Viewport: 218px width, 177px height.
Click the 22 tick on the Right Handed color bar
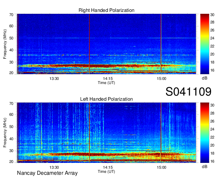pos(212,46)
